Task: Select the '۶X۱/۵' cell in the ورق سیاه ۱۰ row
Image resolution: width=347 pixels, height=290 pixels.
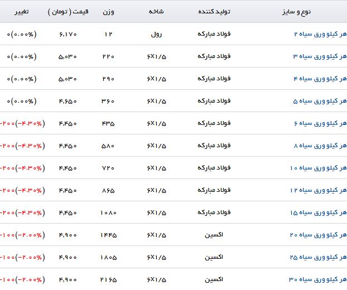Action: (156, 168)
